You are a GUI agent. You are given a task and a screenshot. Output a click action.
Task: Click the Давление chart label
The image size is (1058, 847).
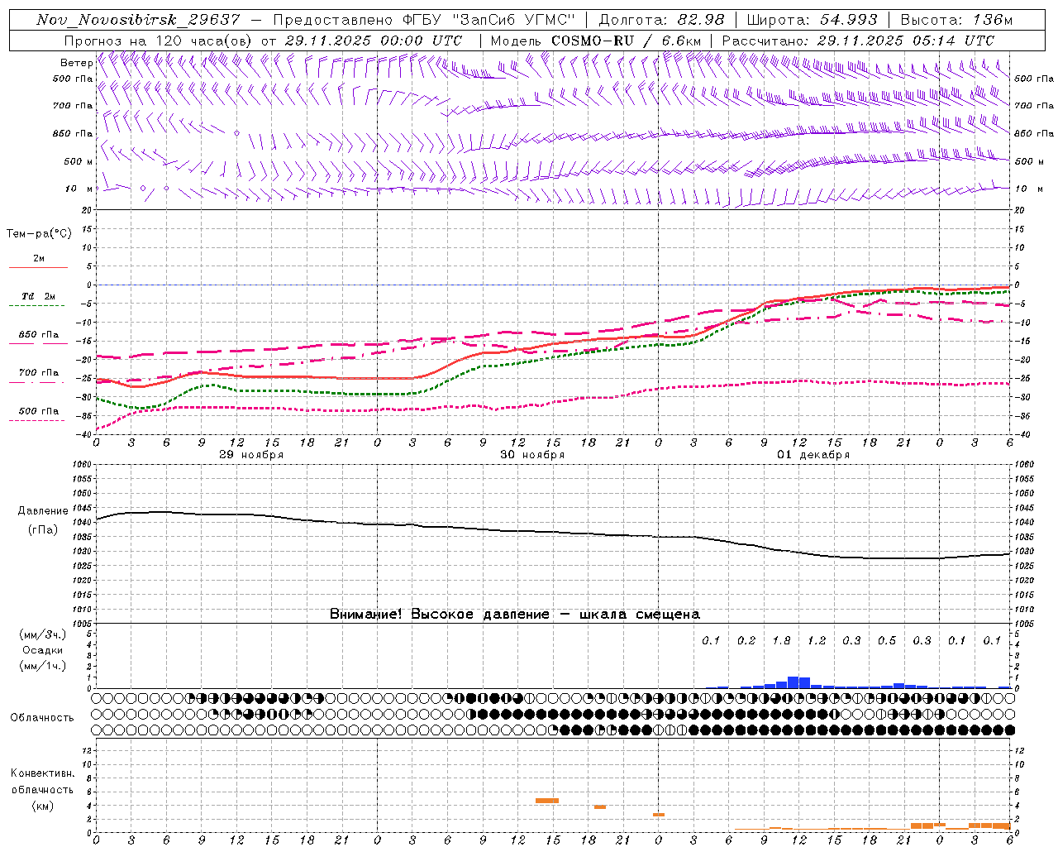click(x=43, y=511)
